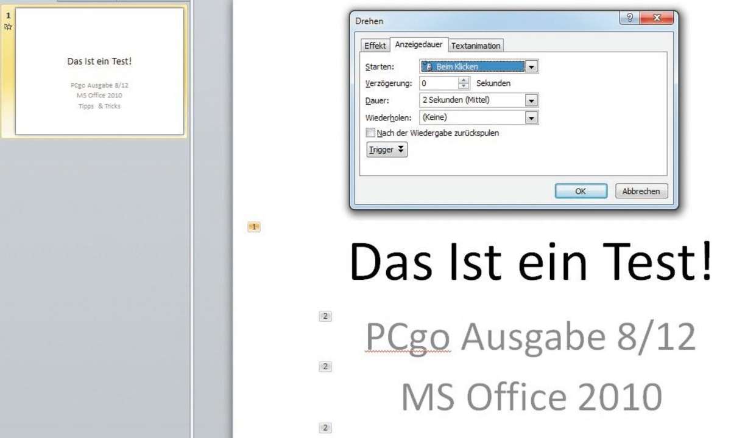Click the mouse icon in the Starten field
The image size is (731, 438).
pos(427,66)
